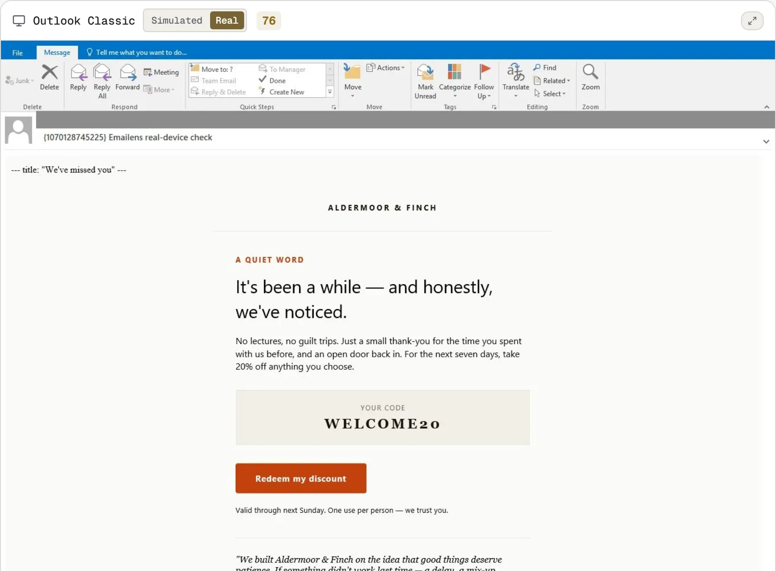Expand Quick Steps gallery arrow

click(x=330, y=92)
